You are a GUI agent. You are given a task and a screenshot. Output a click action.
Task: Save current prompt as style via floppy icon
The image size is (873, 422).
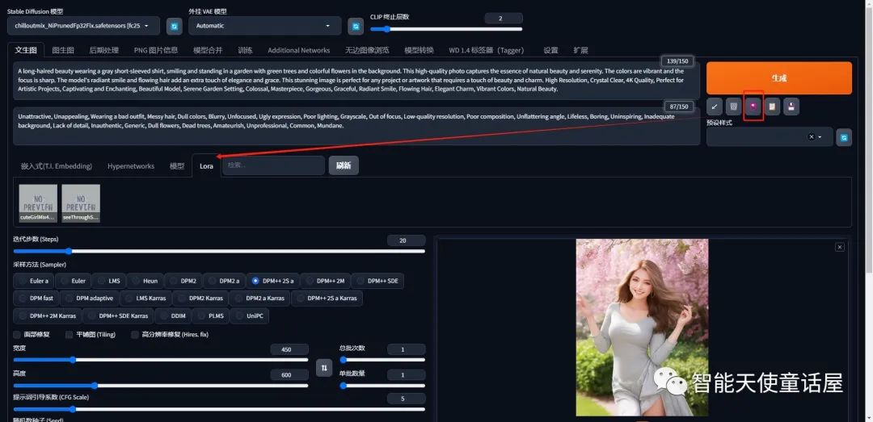click(791, 107)
